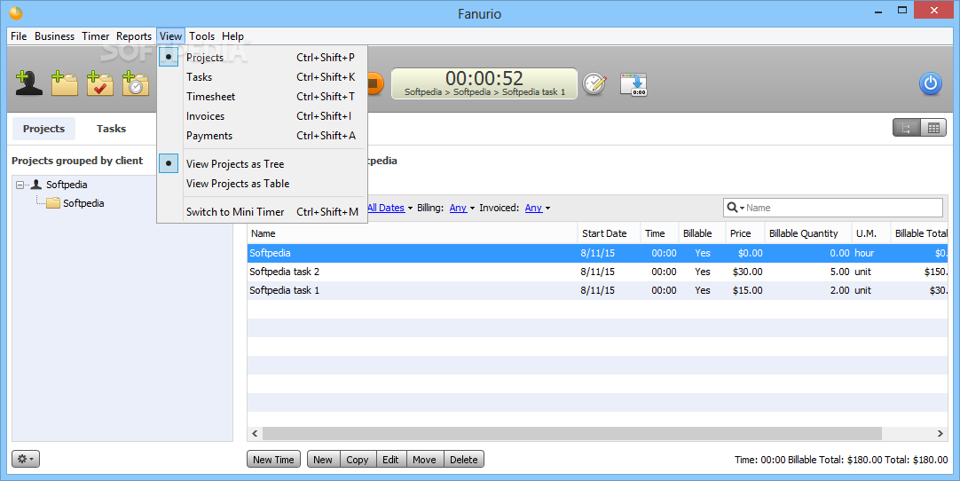Click the $15.00 price cell
This screenshot has height=481, width=960.
point(747,290)
